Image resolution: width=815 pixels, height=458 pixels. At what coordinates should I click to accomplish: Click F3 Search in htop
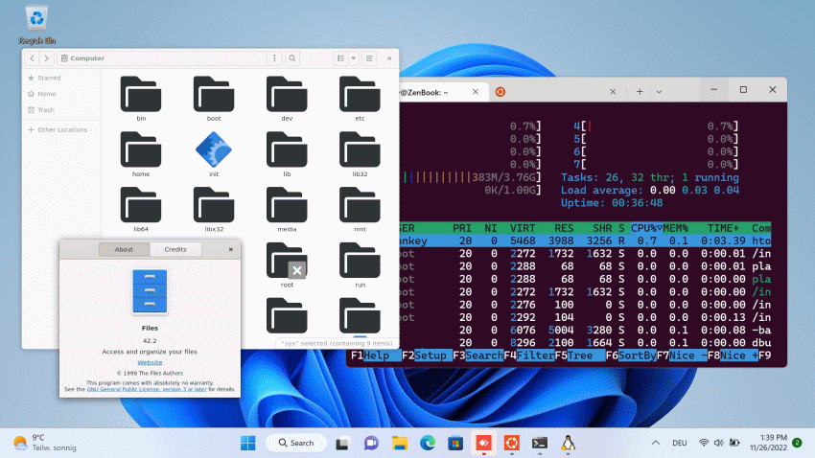pyautogui.click(x=477, y=355)
